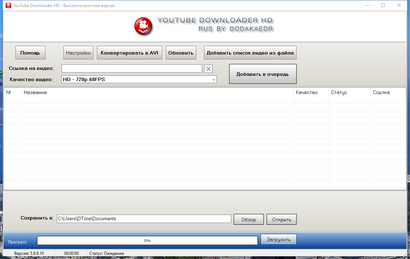410x259 pixels.
Task: Click the 0% progress bar
Action: pyautogui.click(x=147, y=240)
